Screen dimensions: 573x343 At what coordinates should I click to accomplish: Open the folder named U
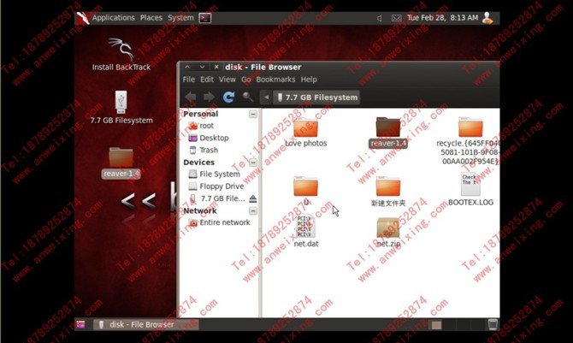(306, 192)
